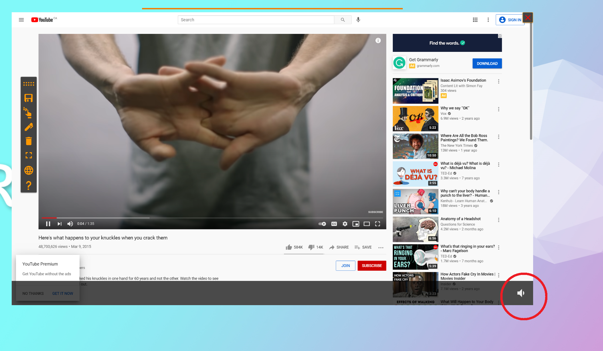This screenshot has height=351, width=603.
Task: Open help question mark in orange toolbar
Action: (x=29, y=185)
